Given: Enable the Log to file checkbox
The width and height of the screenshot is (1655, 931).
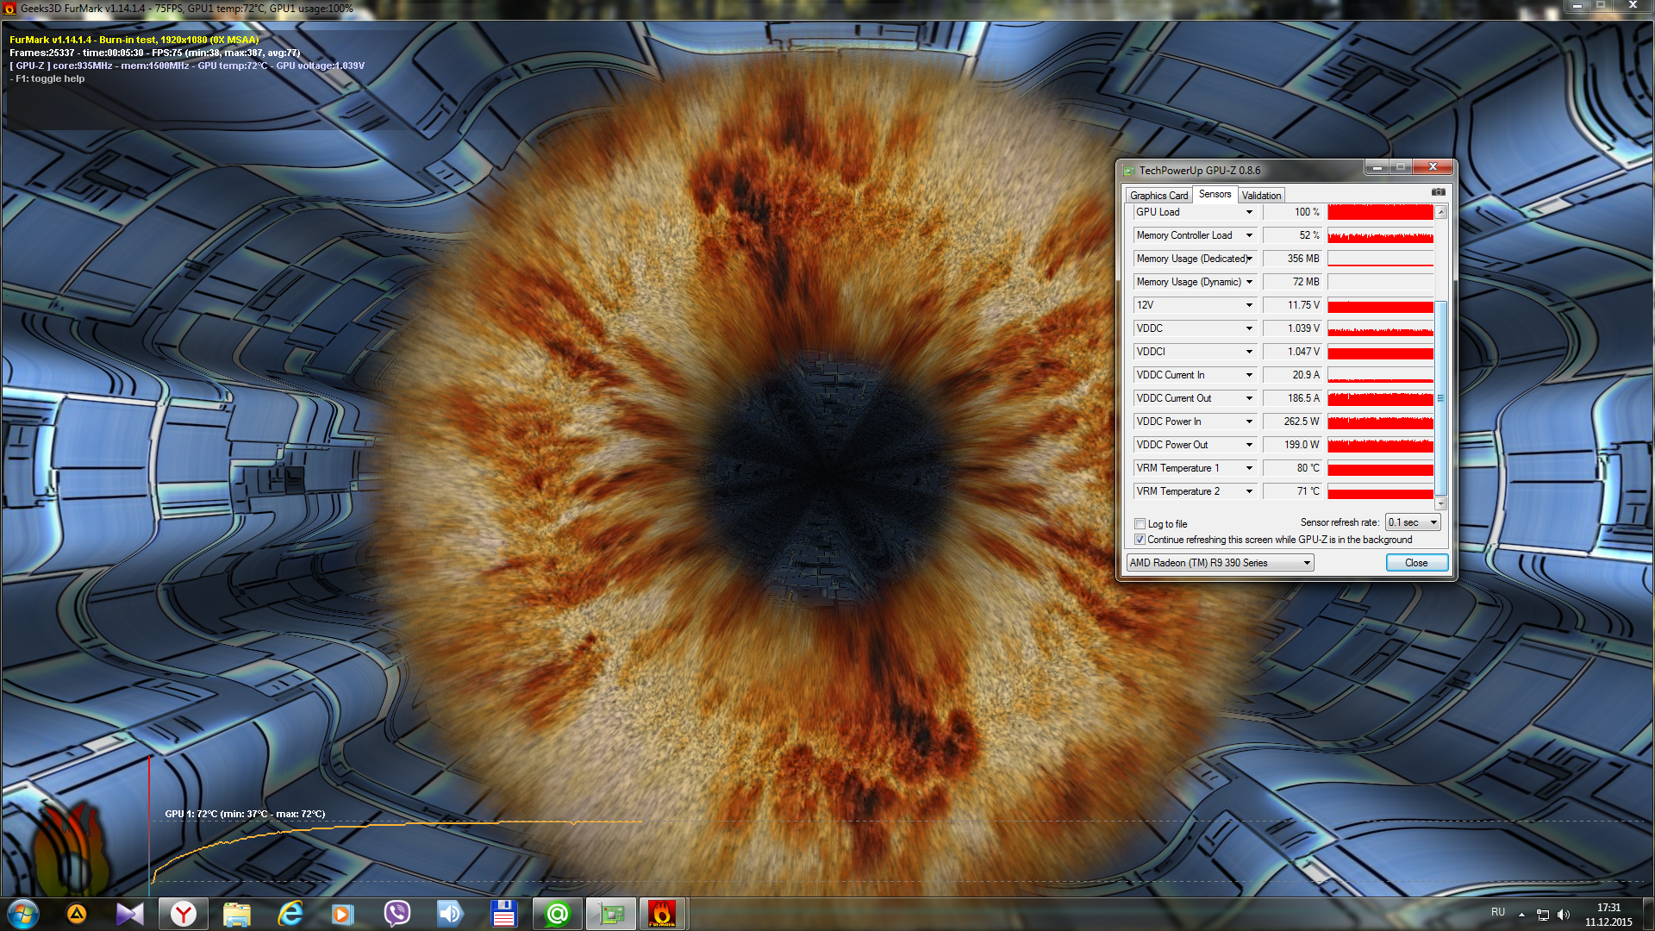Looking at the screenshot, I should pos(1140,524).
